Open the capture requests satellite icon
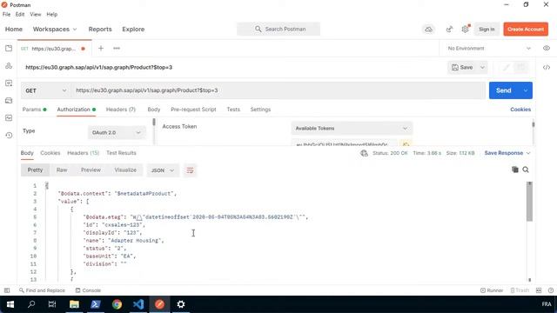 point(449,29)
